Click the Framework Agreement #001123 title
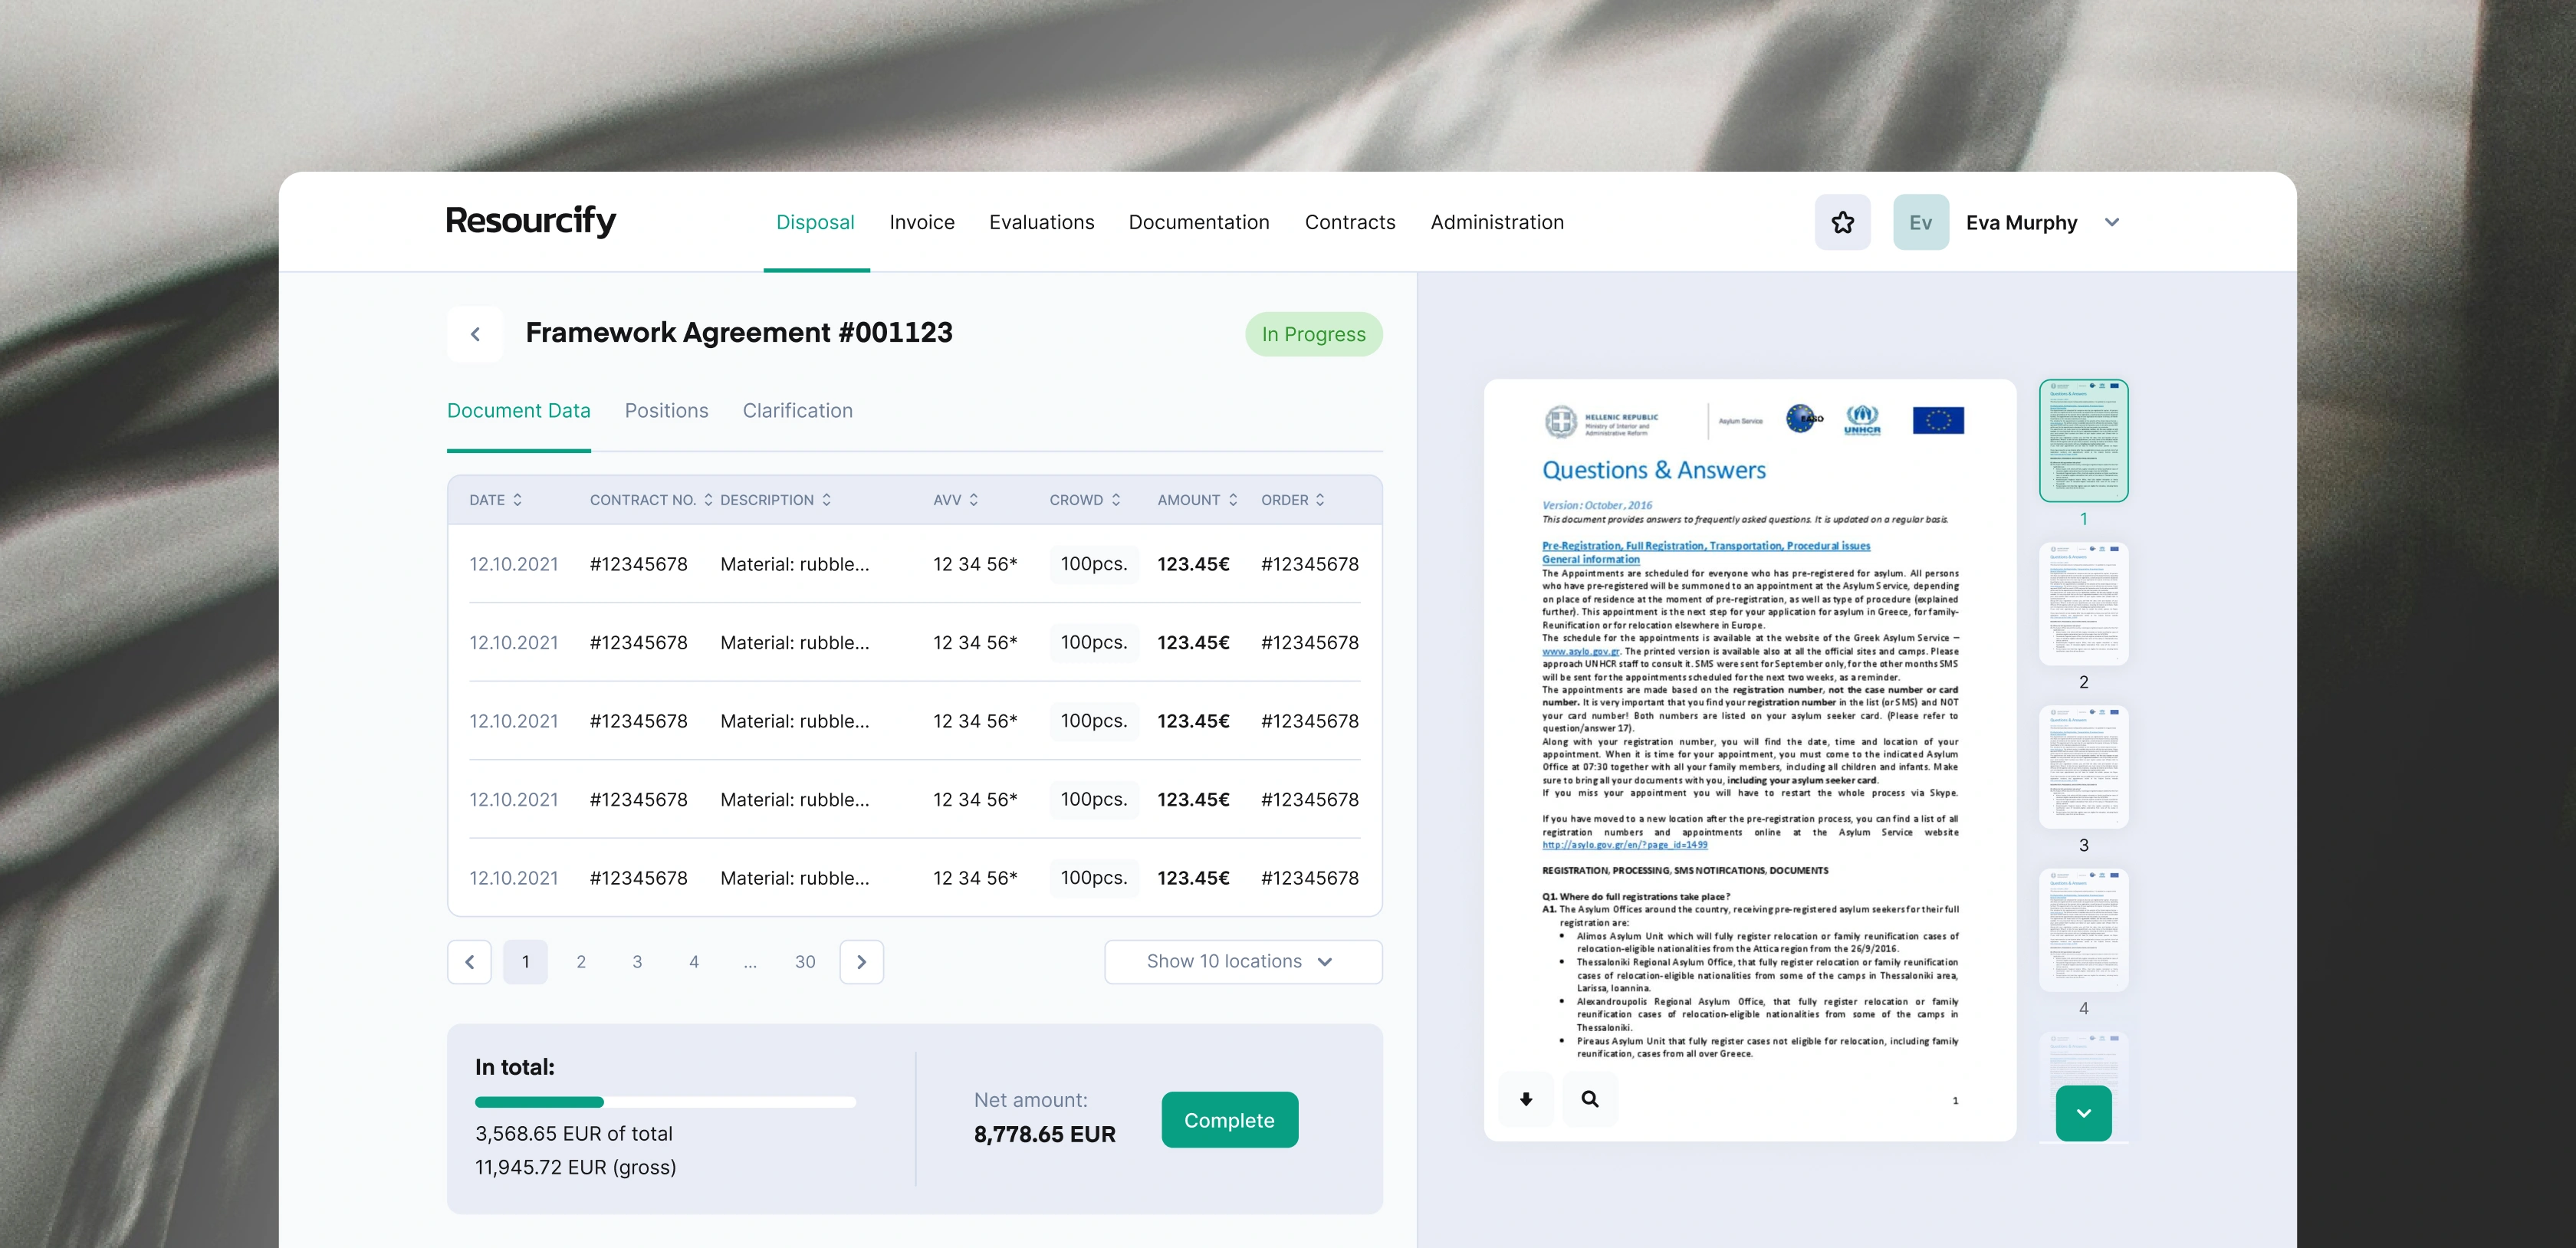 pyautogui.click(x=739, y=332)
